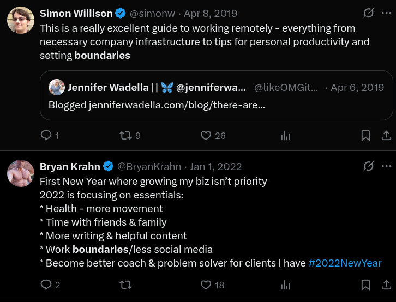Open the #2022NewYear hashtag link

(x=345, y=263)
